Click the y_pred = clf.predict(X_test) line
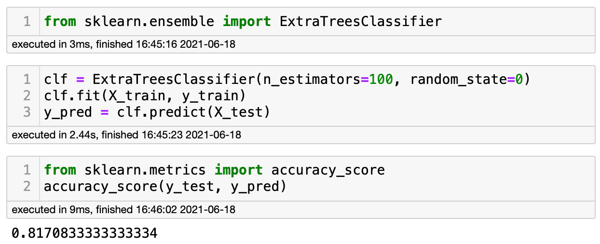The image size is (600, 244). [x=157, y=112]
